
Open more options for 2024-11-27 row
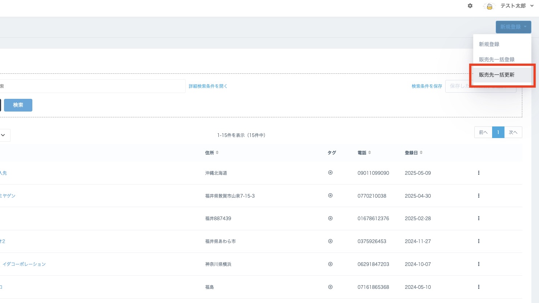pyautogui.click(x=478, y=241)
